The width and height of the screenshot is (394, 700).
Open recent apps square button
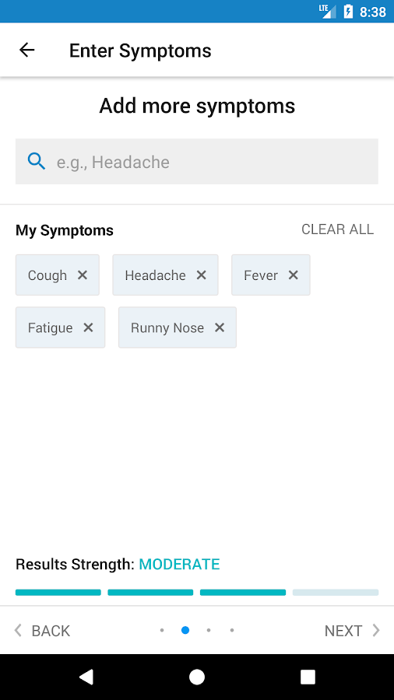pos(308,677)
